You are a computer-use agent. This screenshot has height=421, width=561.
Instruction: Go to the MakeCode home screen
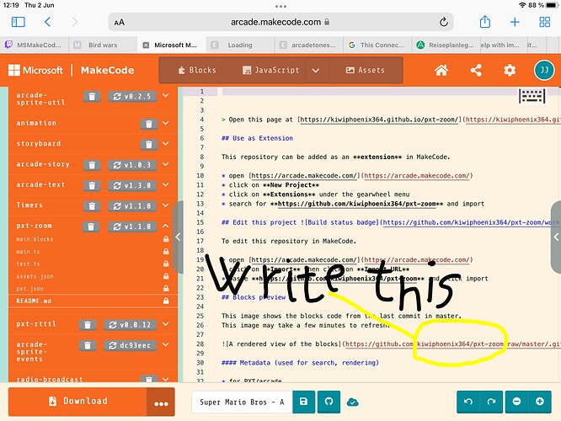point(441,70)
